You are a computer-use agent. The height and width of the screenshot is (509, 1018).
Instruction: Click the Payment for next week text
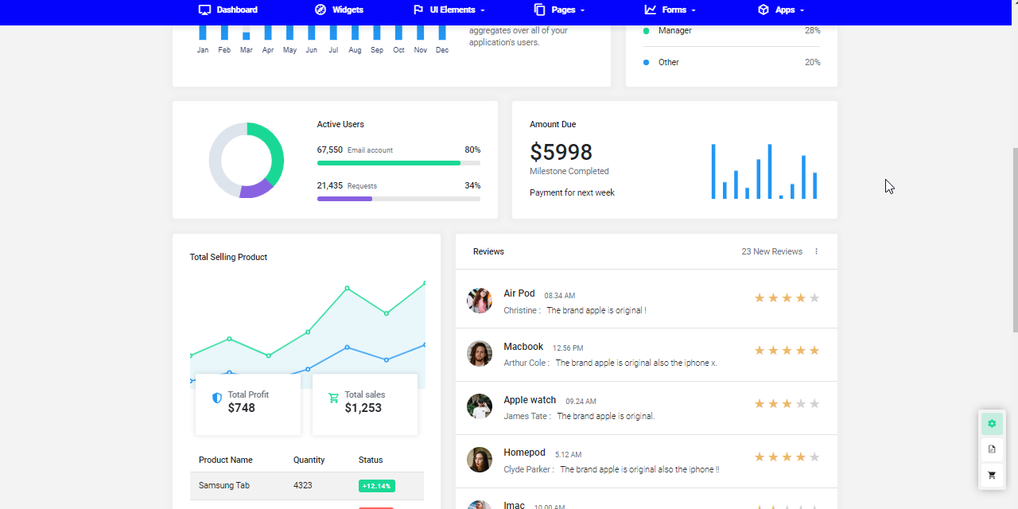(x=572, y=192)
